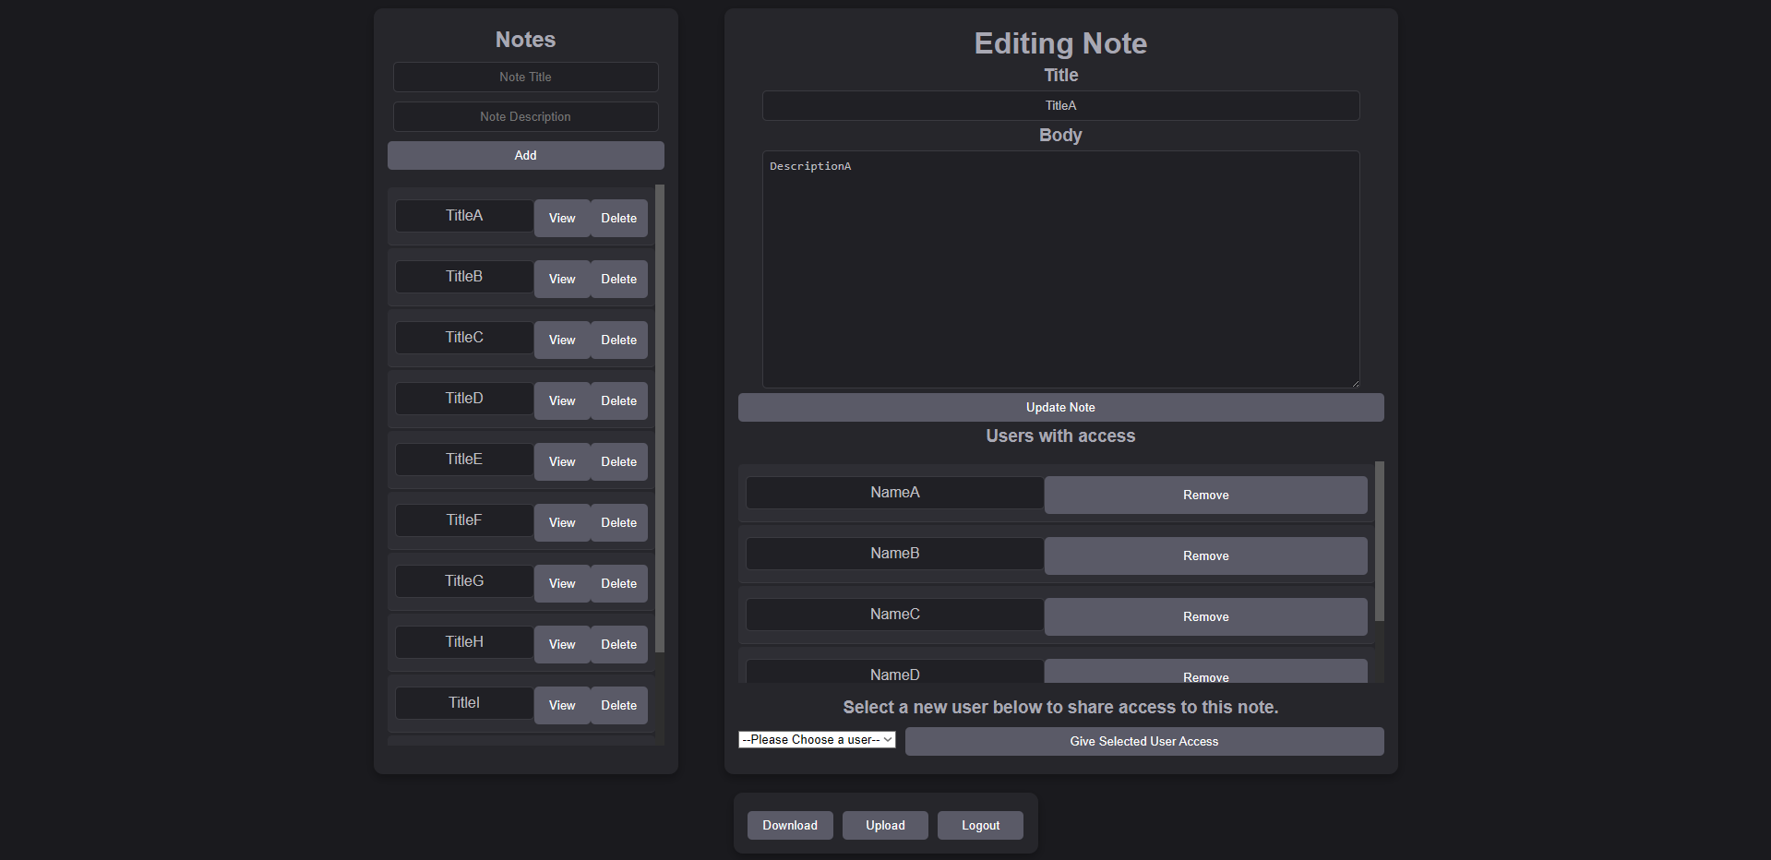Viewport: 1771px width, 860px height.
Task: Open the user selection dropdown
Action: point(817,739)
